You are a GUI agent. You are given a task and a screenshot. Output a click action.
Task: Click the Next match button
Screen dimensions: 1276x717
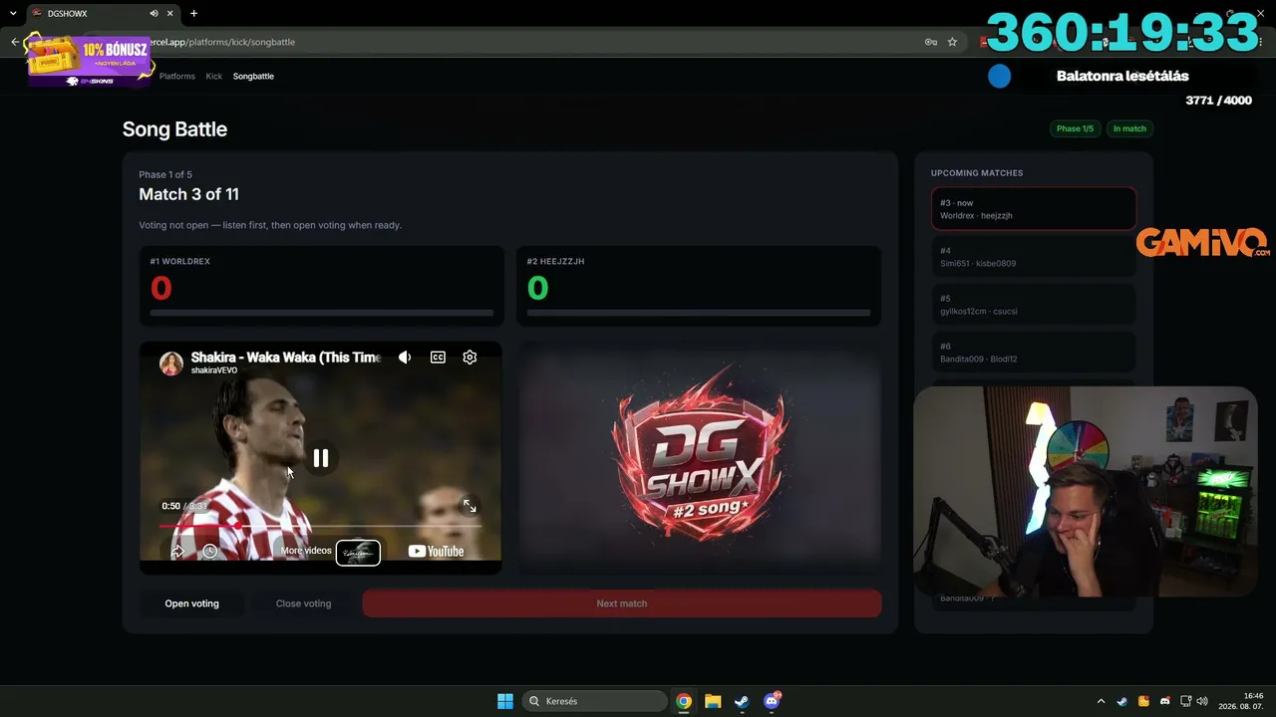pos(622,603)
